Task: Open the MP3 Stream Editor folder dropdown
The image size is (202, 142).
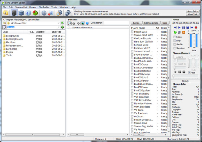Action: click(59, 23)
